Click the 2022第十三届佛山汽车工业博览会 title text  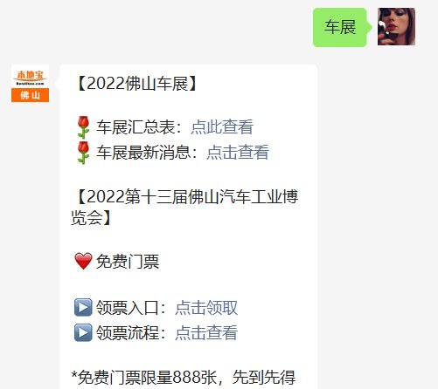point(184,207)
